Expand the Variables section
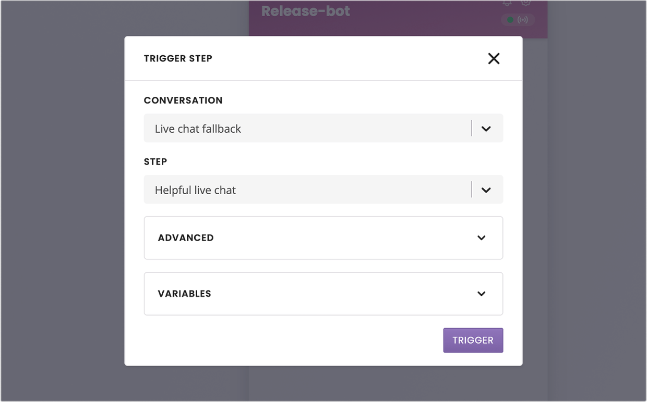 [323, 294]
